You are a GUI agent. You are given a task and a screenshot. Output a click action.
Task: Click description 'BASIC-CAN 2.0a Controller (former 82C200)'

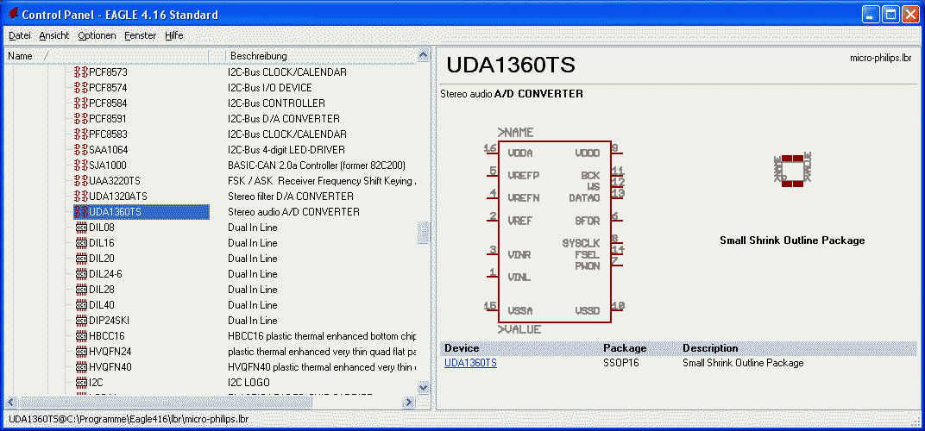click(x=316, y=166)
